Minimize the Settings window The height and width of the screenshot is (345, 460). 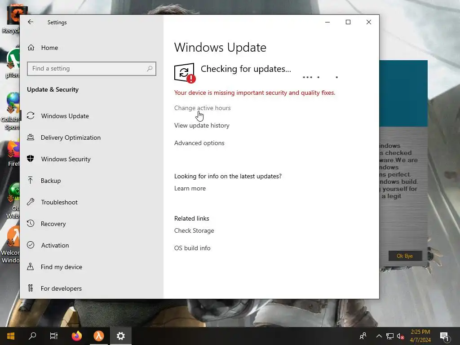pos(327,22)
